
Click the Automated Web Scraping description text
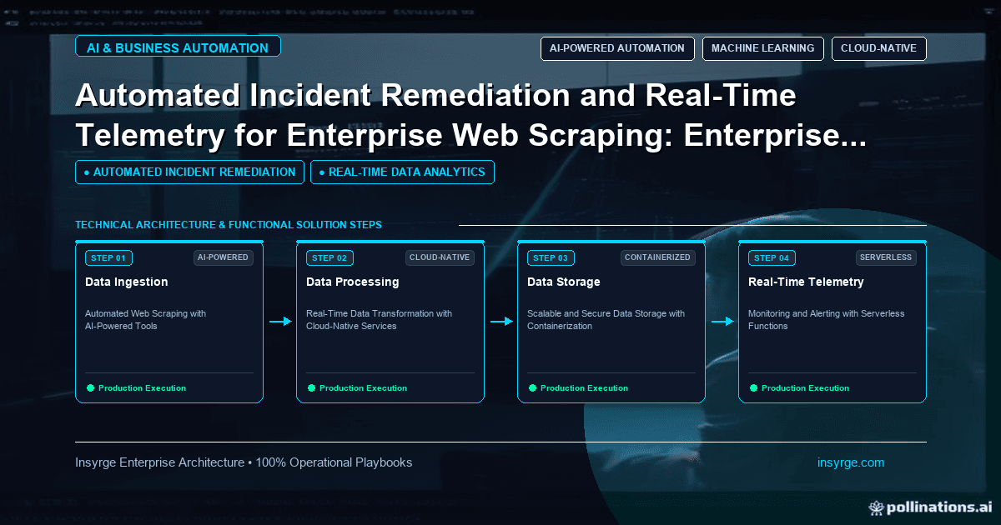click(x=145, y=320)
